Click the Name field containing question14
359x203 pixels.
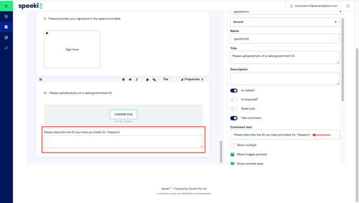(284, 39)
